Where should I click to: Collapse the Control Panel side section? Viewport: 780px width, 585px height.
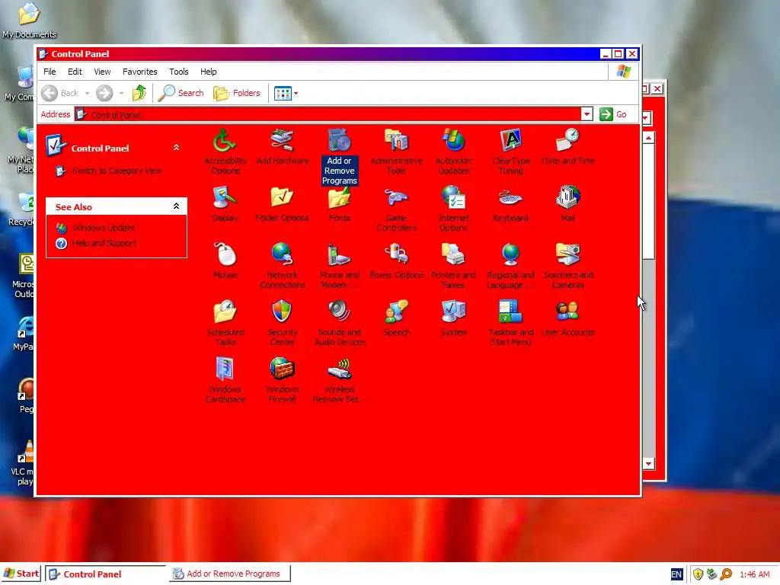(176, 148)
